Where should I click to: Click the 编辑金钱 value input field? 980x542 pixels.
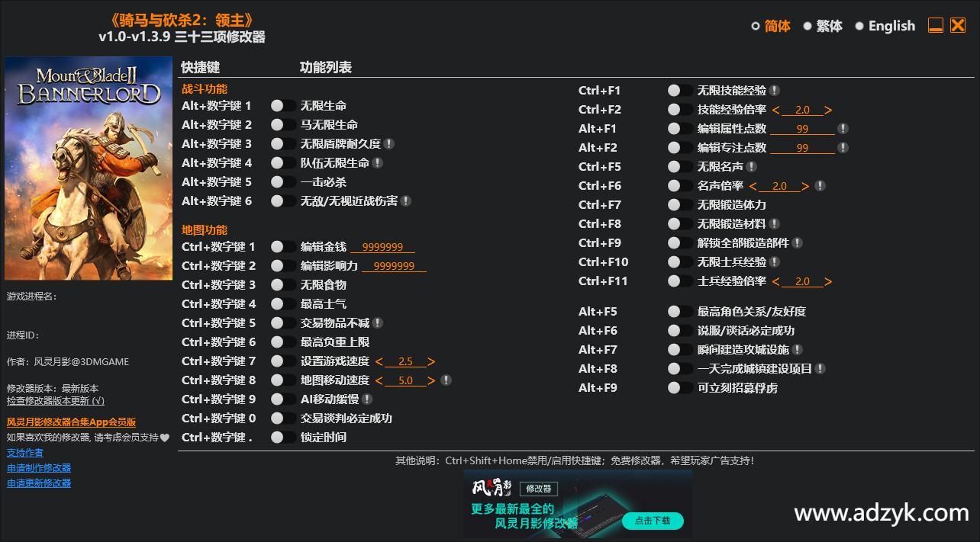coord(382,246)
